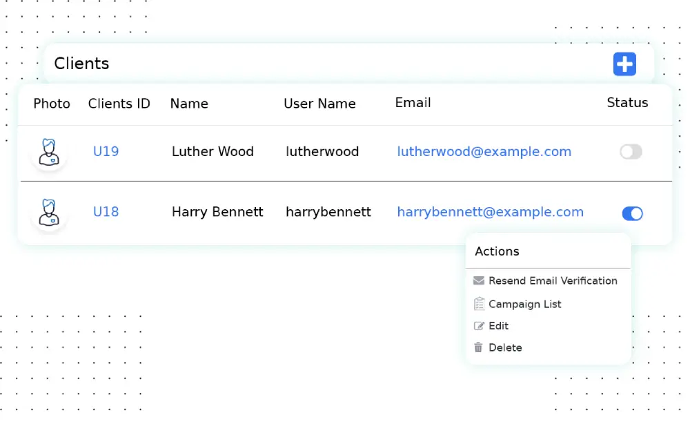Select the pencil icon beside Edit
Viewport: 690px width, 424px height.
tap(478, 325)
